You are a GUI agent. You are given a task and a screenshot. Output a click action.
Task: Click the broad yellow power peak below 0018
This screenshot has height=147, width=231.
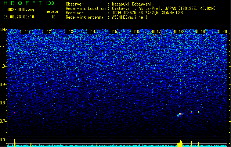click(180, 143)
